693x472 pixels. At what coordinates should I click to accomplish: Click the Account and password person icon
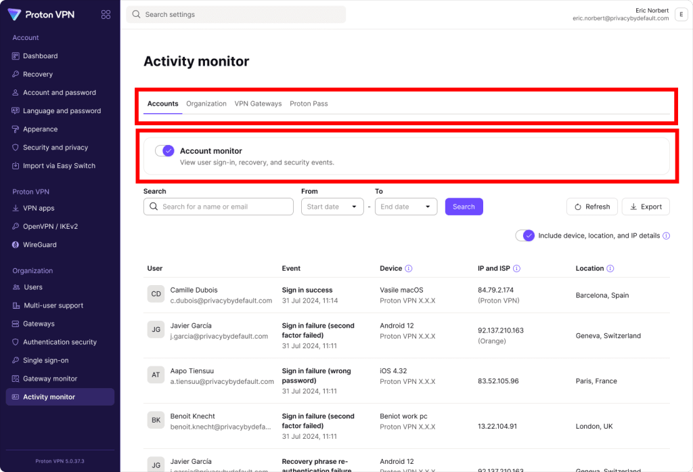[16, 93]
